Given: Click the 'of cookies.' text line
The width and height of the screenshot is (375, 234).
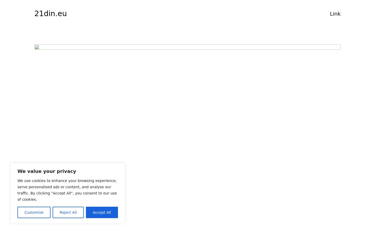Looking at the screenshot, I should tap(27, 199).
